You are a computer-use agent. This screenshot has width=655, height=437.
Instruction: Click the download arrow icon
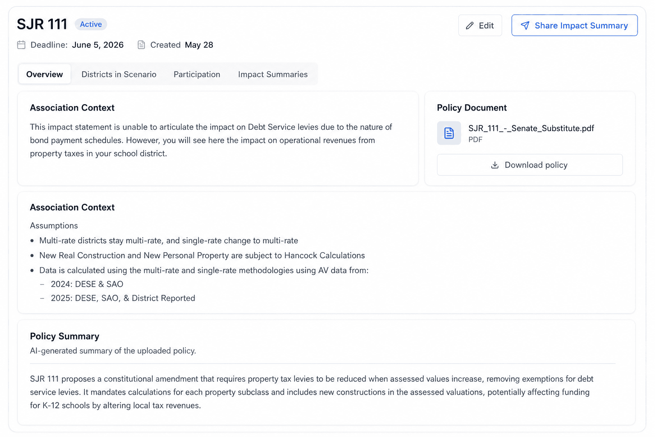click(495, 165)
